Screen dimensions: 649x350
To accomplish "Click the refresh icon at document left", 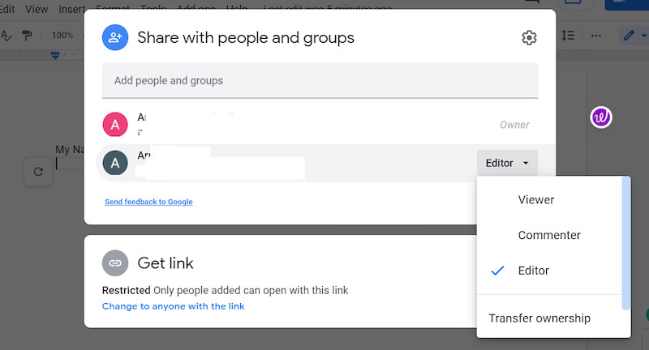I will point(38,172).
